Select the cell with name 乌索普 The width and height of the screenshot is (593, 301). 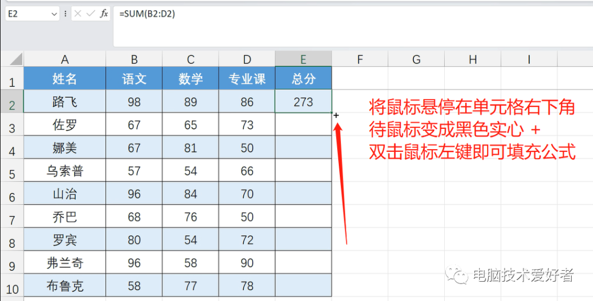65,171
